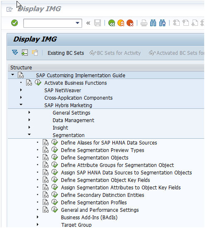Expand the SAP NetWeaver node

tap(21, 90)
